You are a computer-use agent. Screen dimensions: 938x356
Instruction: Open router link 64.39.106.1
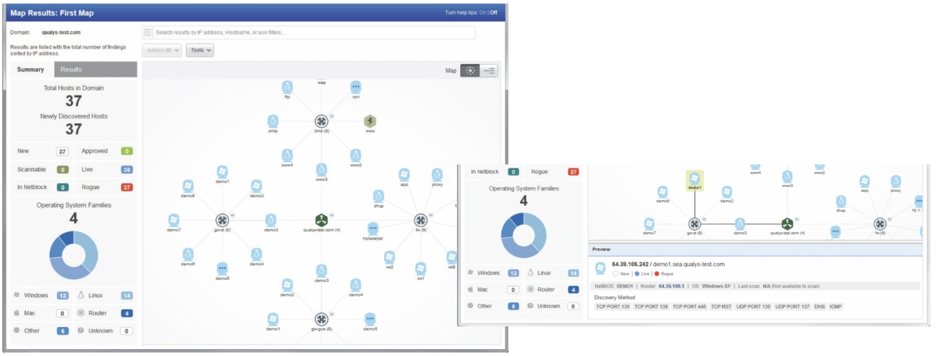pyautogui.click(x=671, y=286)
